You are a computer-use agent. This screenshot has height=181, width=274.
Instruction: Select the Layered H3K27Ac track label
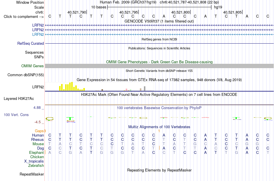[x=19, y=99]
